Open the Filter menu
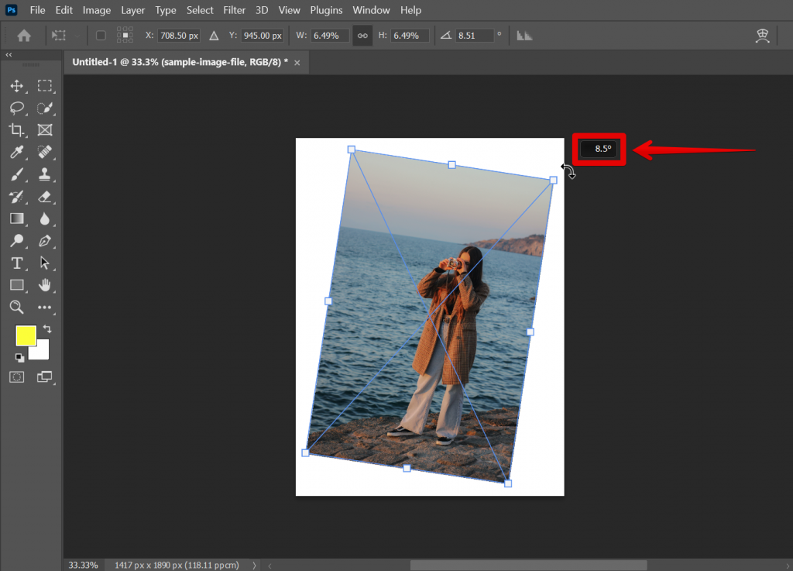793x571 pixels. 234,10
